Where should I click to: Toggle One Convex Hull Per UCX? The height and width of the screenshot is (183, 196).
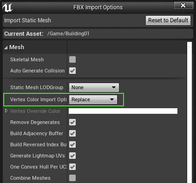[72, 167]
